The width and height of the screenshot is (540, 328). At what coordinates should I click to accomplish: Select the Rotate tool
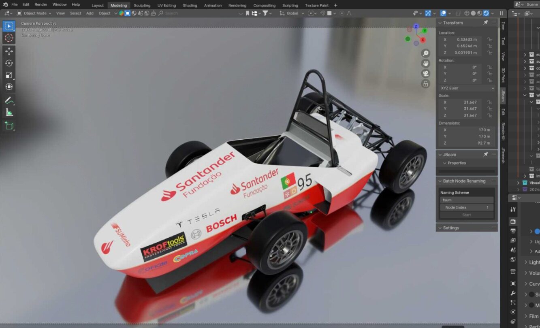[x=9, y=63]
